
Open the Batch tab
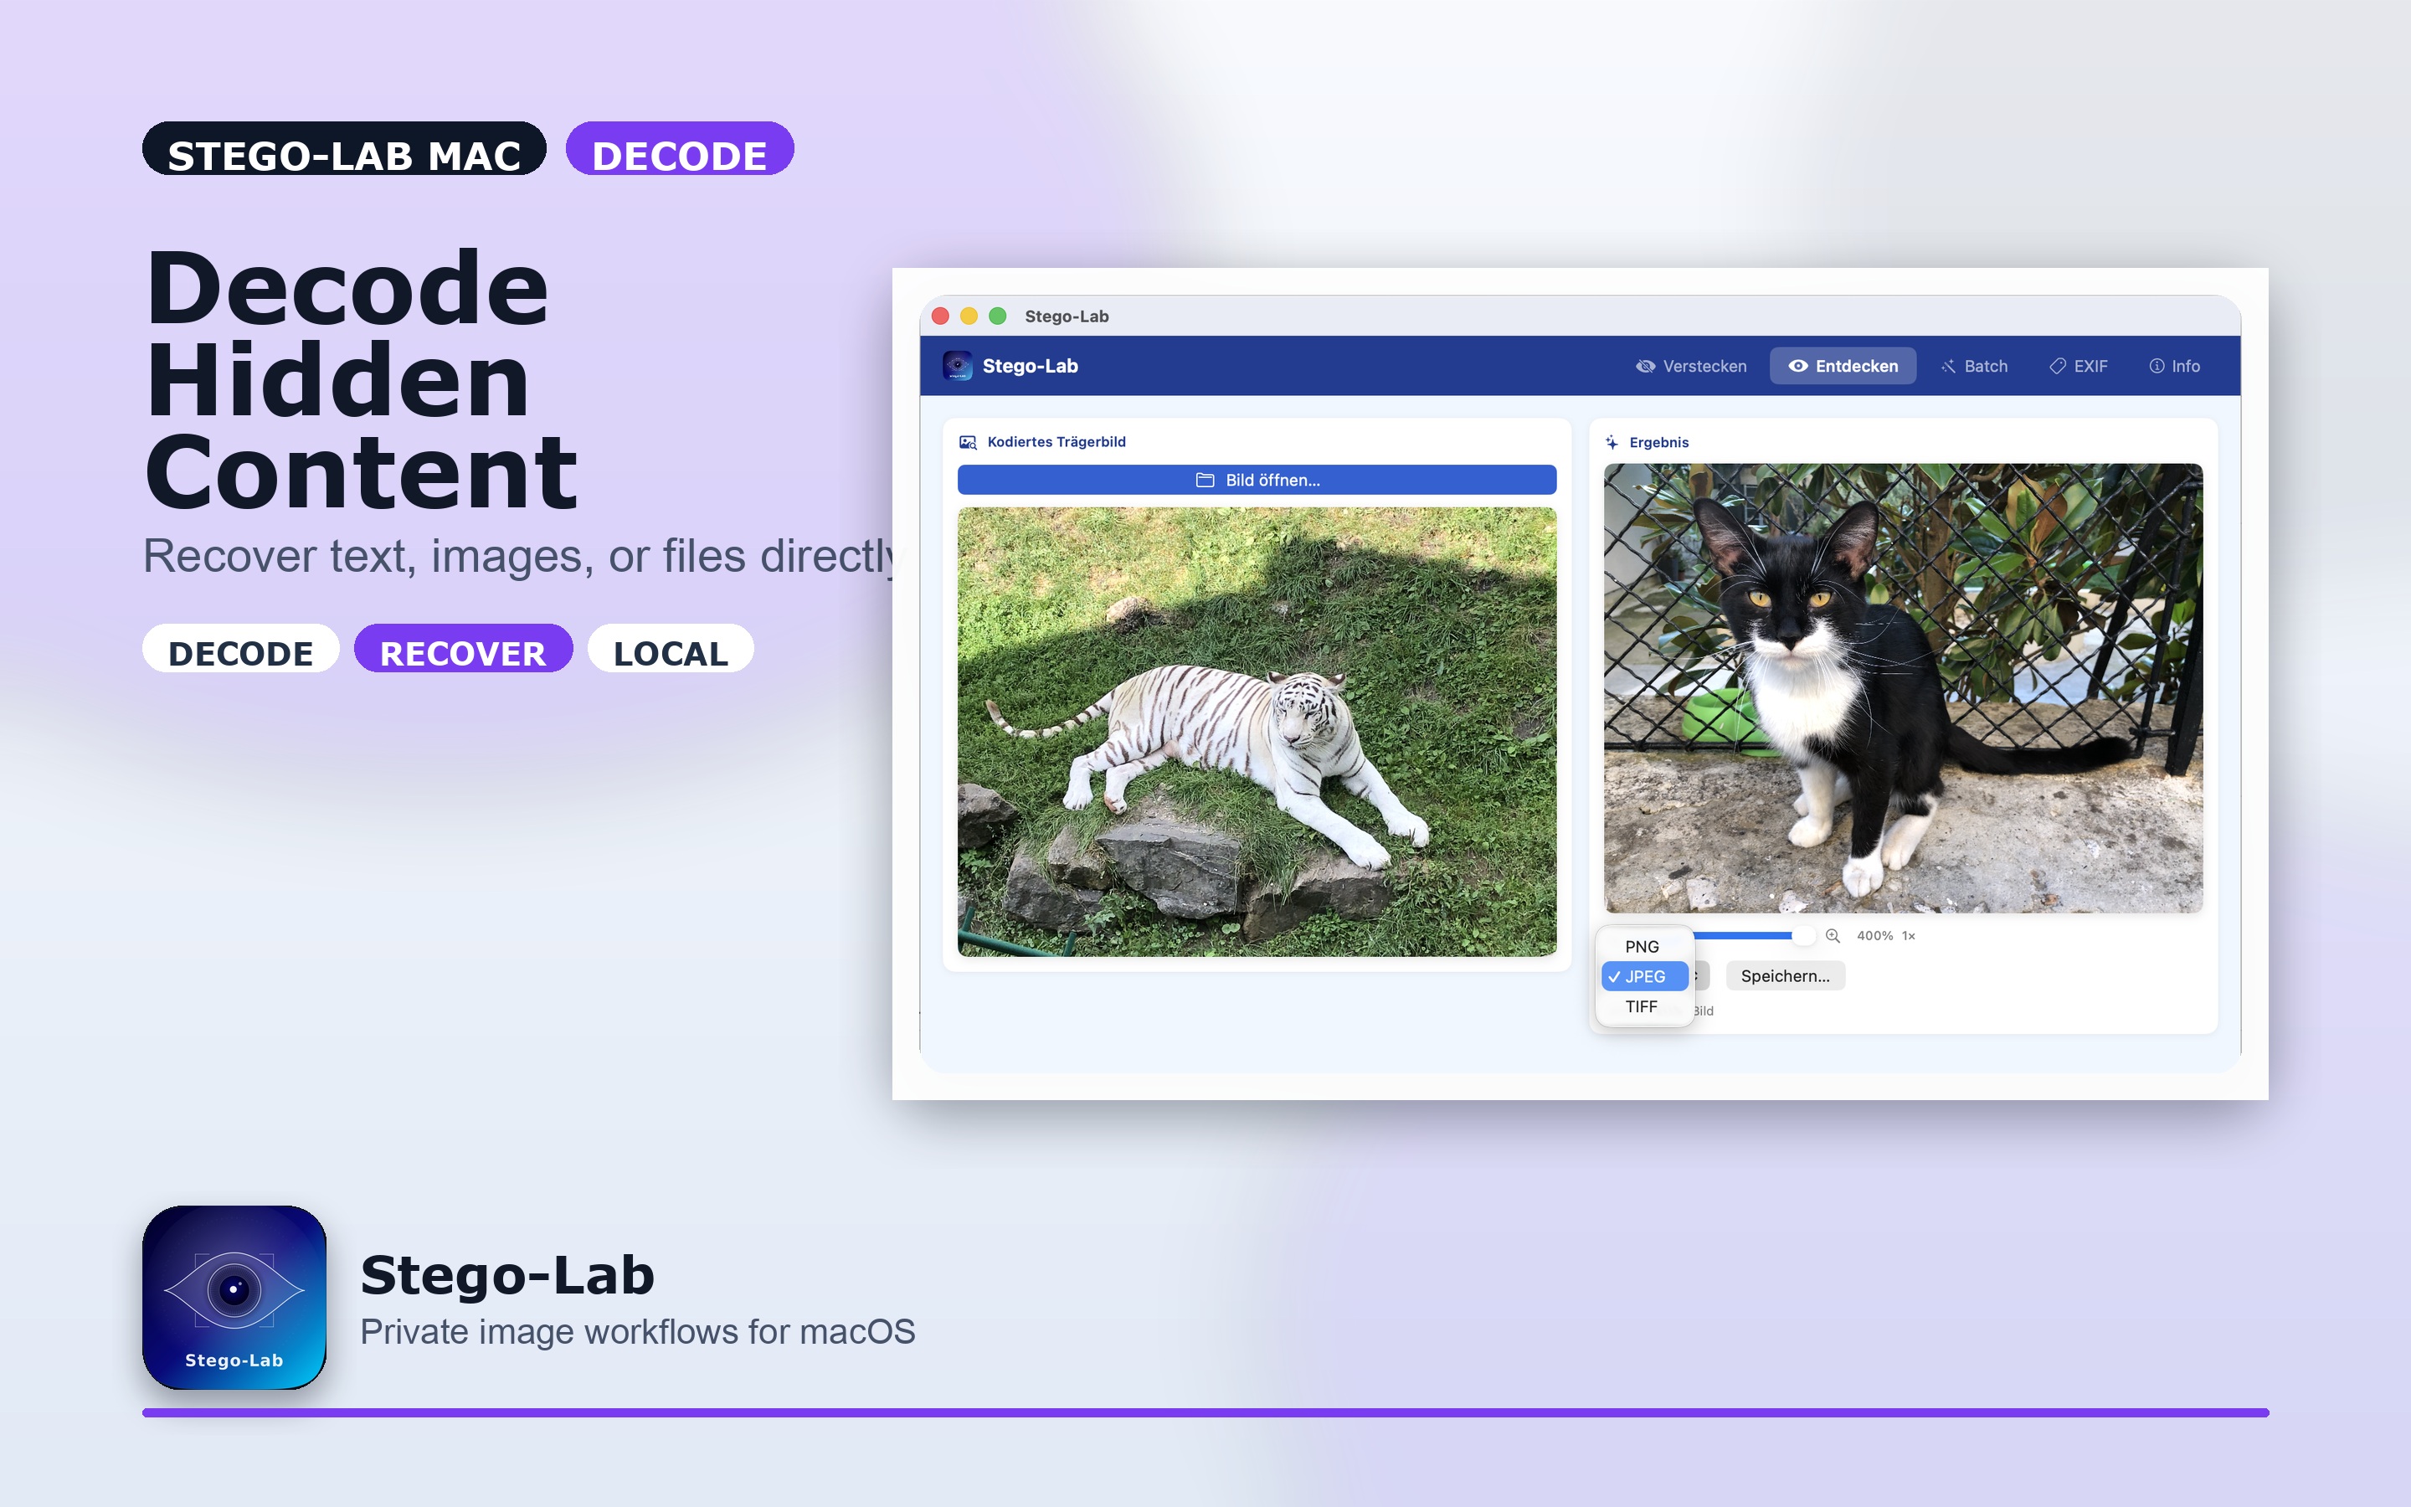pyautogui.click(x=1974, y=366)
